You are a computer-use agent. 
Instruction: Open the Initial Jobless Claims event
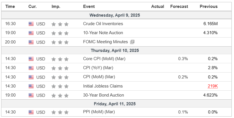(x=103, y=86)
